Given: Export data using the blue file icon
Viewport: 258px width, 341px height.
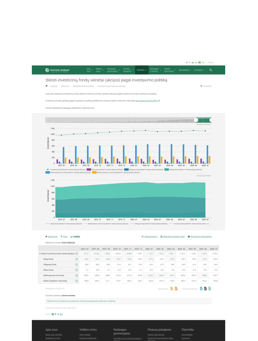Looking at the screenshot, I should click(x=201, y=289).
